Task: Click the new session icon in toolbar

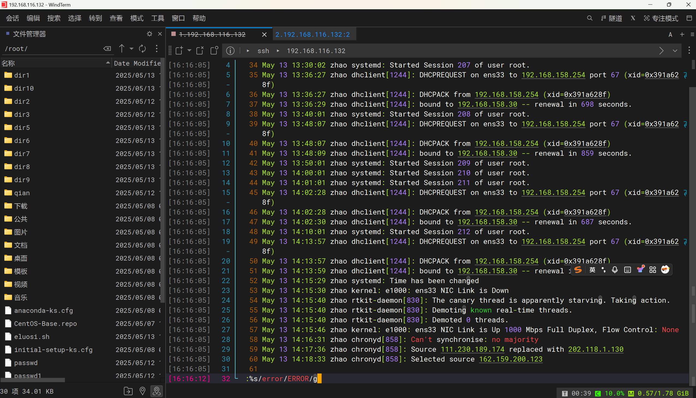Action: click(x=179, y=51)
